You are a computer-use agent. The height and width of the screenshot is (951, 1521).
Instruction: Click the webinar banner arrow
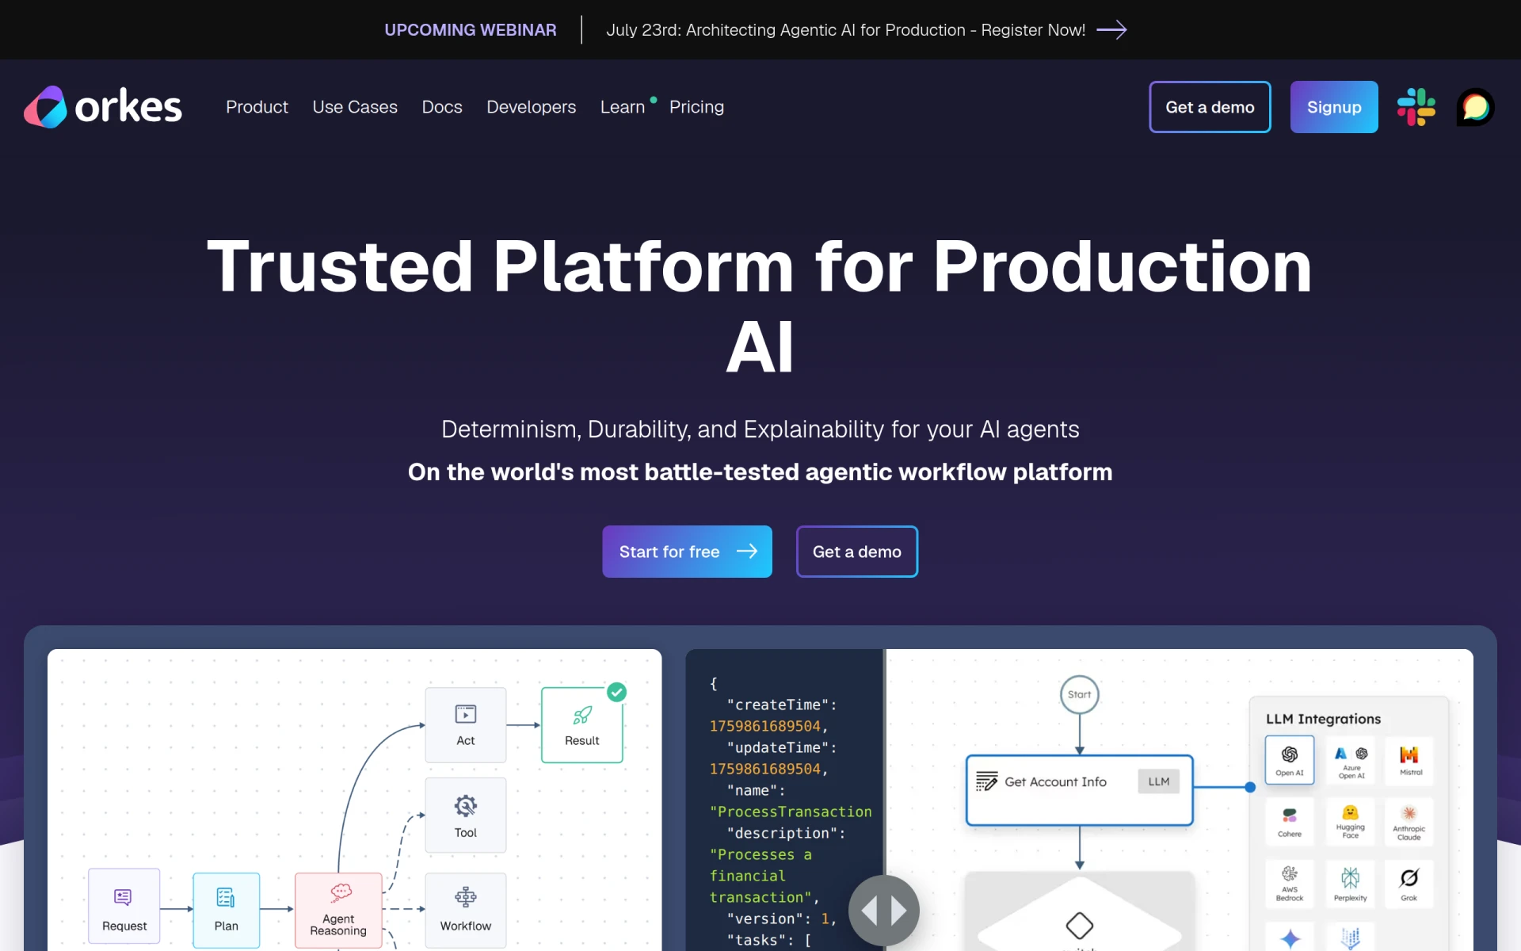[1111, 30]
